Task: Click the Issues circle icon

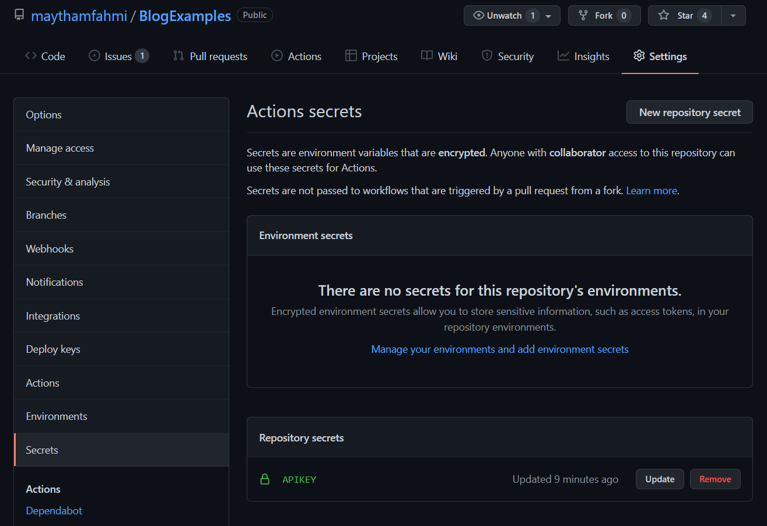Action: 94,56
